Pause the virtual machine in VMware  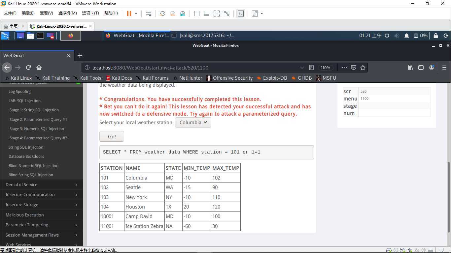[129, 14]
